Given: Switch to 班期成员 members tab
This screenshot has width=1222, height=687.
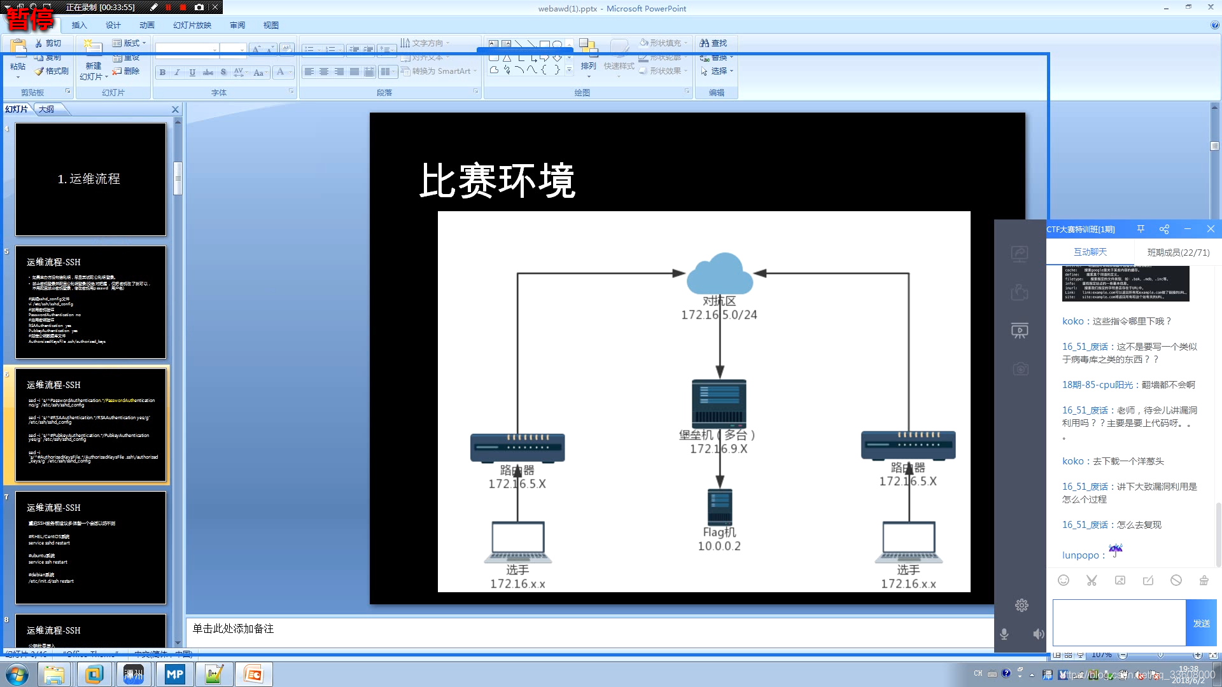Looking at the screenshot, I should point(1178,253).
